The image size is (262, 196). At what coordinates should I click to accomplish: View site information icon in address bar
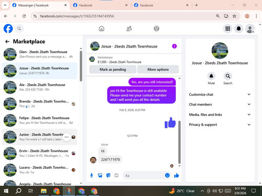[x=35, y=16]
